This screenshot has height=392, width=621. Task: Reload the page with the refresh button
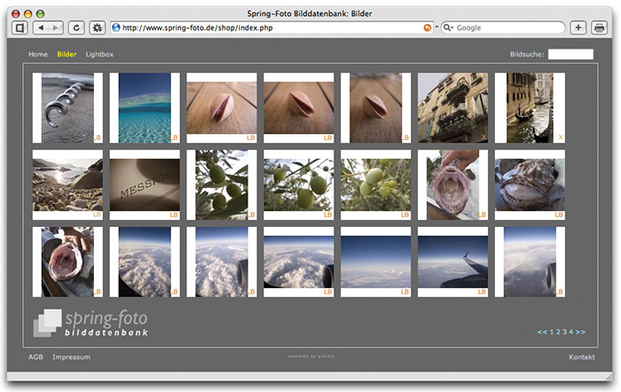click(x=76, y=27)
